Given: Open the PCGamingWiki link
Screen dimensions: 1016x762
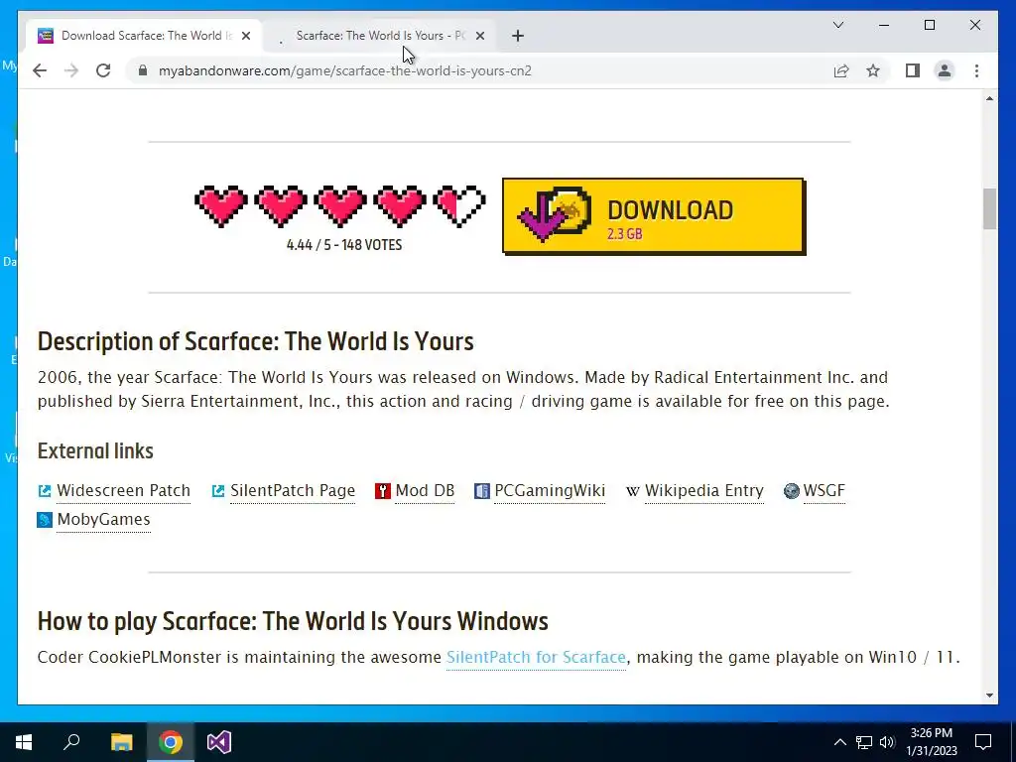Looking at the screenshot, I should (550, 490).
